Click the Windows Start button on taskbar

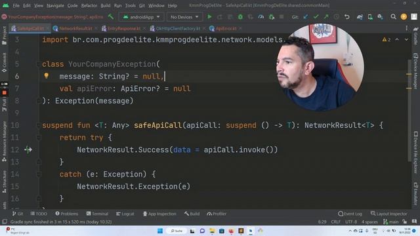(x=160, y=231)
